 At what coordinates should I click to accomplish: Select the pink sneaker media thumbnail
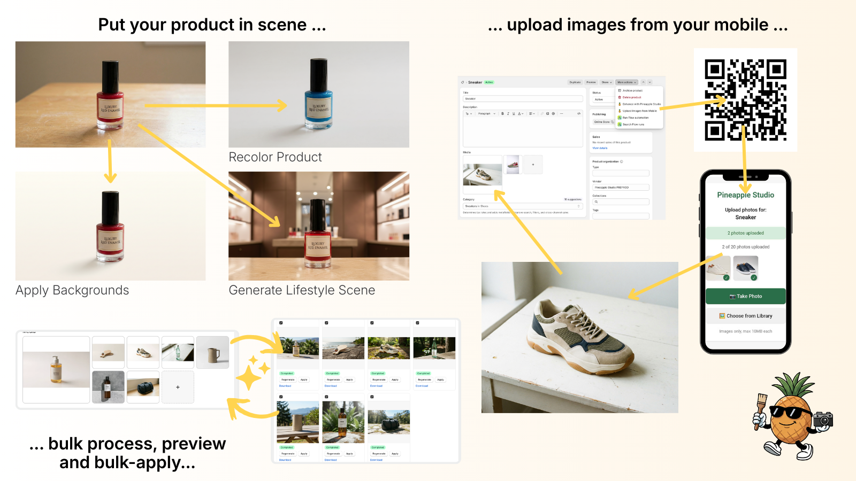513,165
